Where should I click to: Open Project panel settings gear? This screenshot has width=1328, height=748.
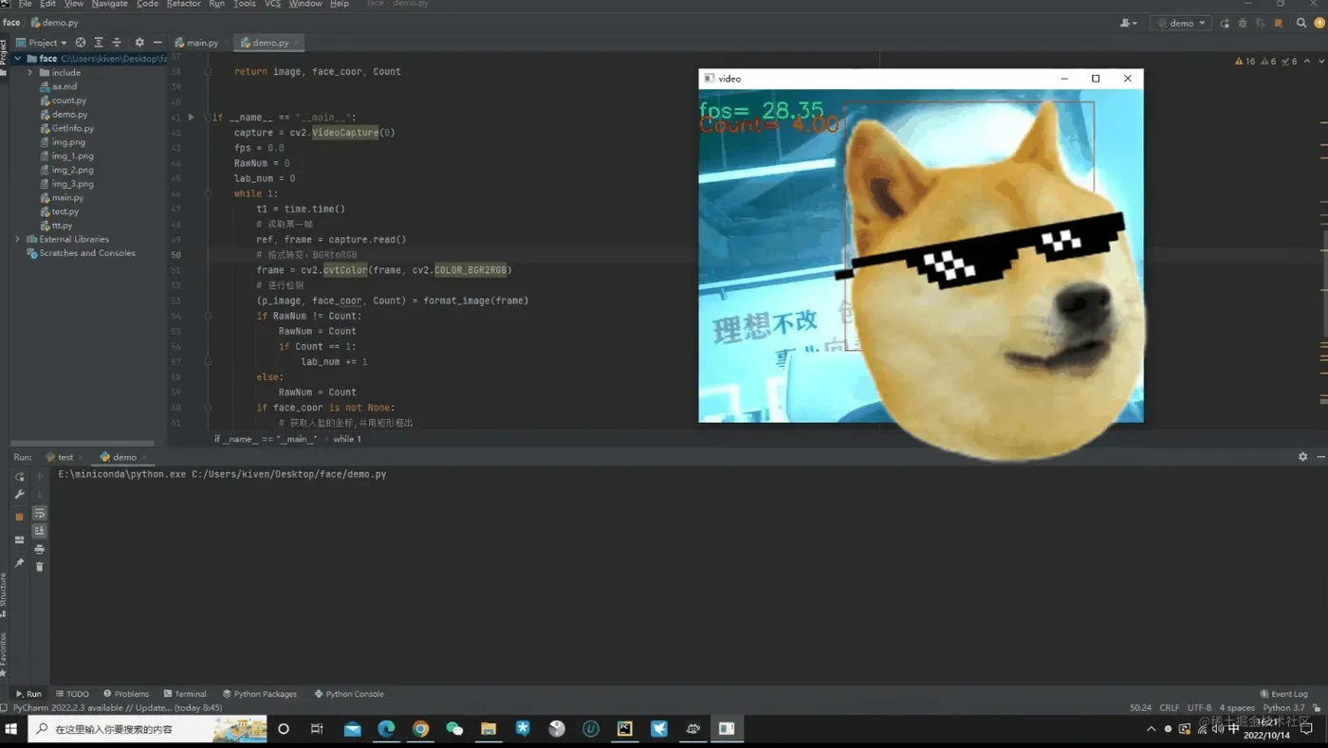pyautogui.click(x=139, y=43)
